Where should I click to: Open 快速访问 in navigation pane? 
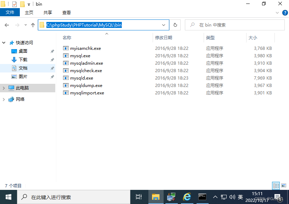(24, 43)
